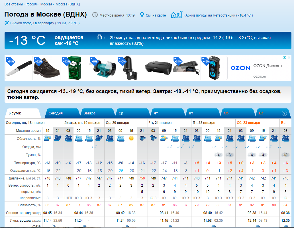
Task: Open Москва breadcrumb link
Action: 46,4
